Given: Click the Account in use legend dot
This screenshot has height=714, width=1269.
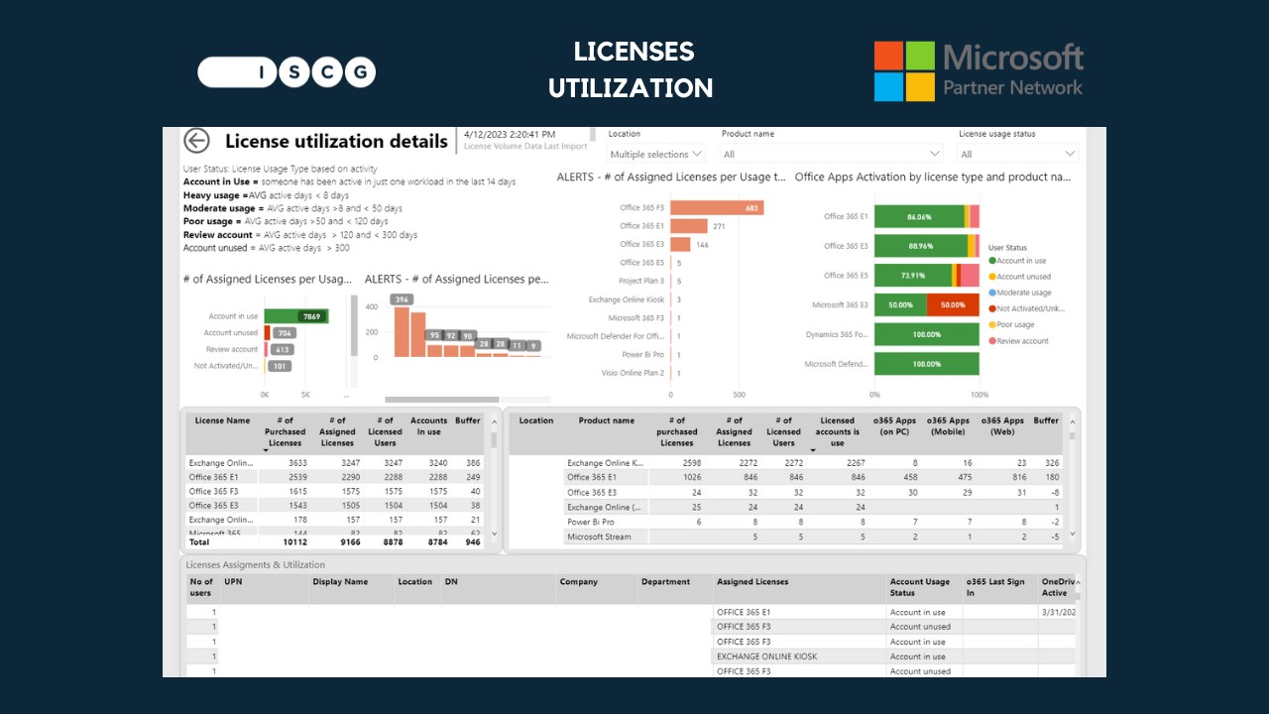Looking at the screenshot, I should [x=991, y=261].
